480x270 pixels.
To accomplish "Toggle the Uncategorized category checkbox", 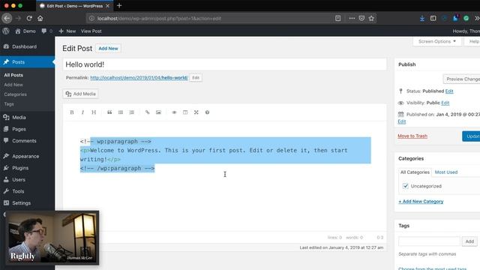I will click(x=406, y=186).
